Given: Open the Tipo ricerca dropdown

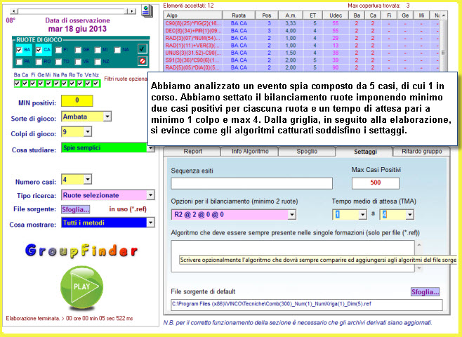Looking at the screenshot, I should [x=150, y=195].
